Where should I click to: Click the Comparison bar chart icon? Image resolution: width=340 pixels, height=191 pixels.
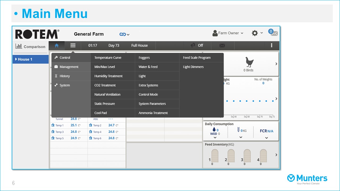point(19,46)
